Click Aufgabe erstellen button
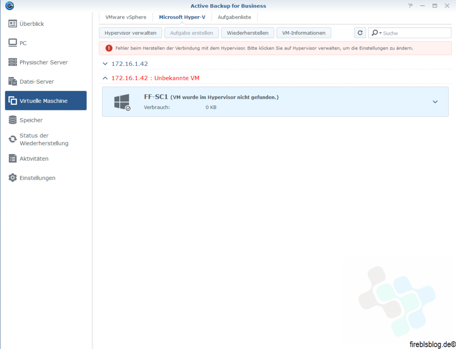456x349 pixels. (x=191, y=33)
